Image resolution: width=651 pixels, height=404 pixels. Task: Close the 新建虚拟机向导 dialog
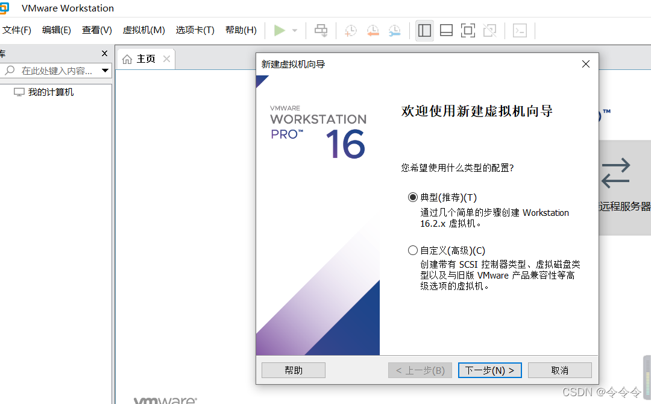click(x=586, y=64)
